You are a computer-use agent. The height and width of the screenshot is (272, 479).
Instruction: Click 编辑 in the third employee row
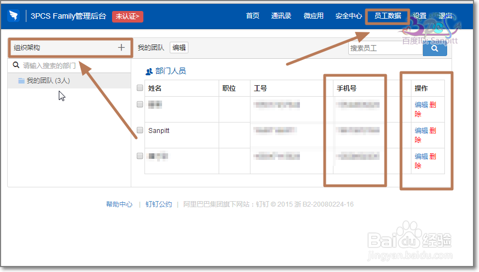point(421,157)
